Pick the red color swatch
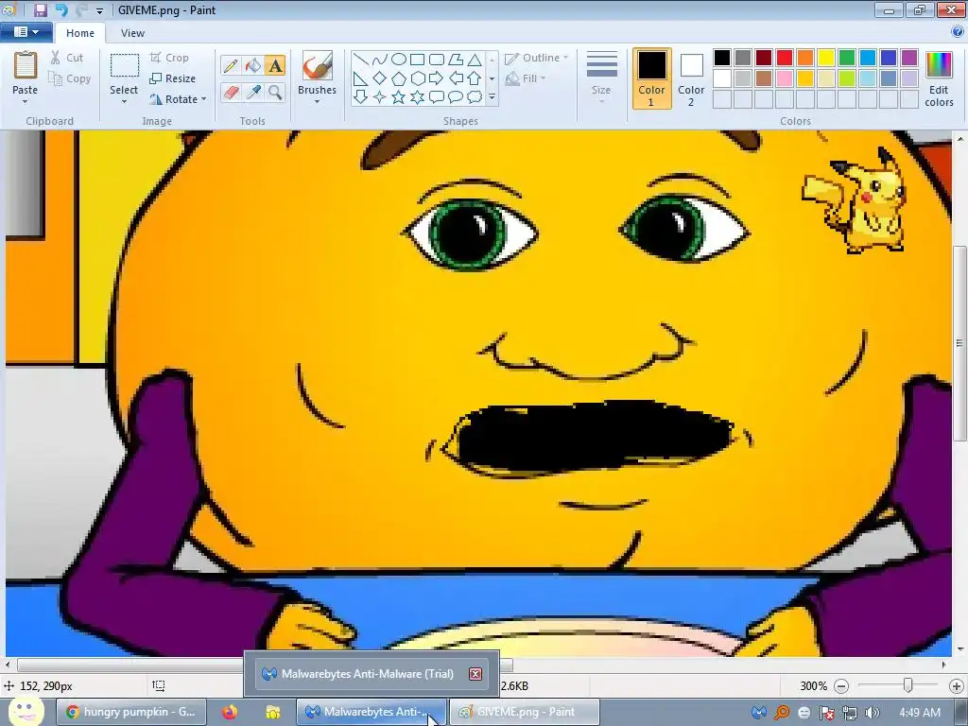The image size is (968, 726). pos(784,58)
